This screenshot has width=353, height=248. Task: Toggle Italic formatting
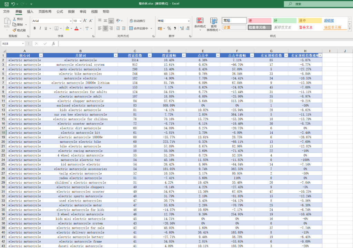[40, 29]
